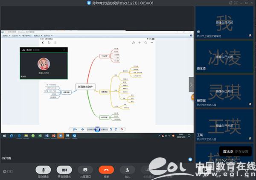Click the red delete X in photo viewer
This screenshot has height=180, width=256.
point(122,129)
